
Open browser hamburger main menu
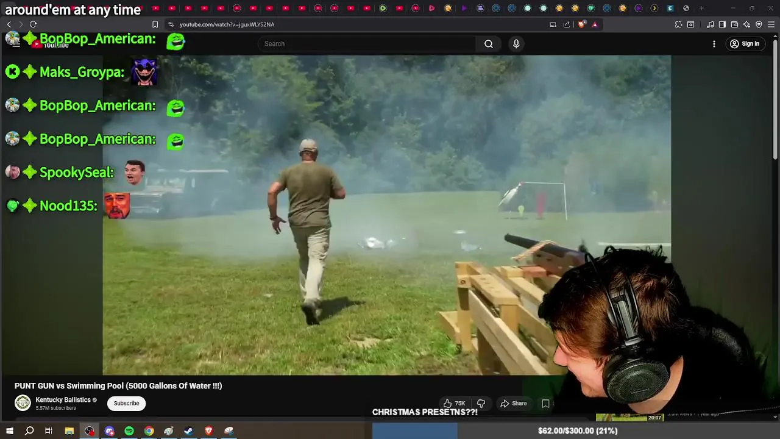click(x=771, y=24)
